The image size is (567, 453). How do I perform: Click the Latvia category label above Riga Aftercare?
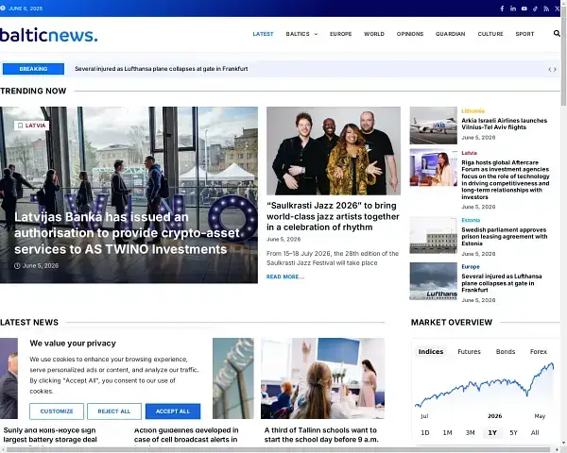click(x=469, y=153)
